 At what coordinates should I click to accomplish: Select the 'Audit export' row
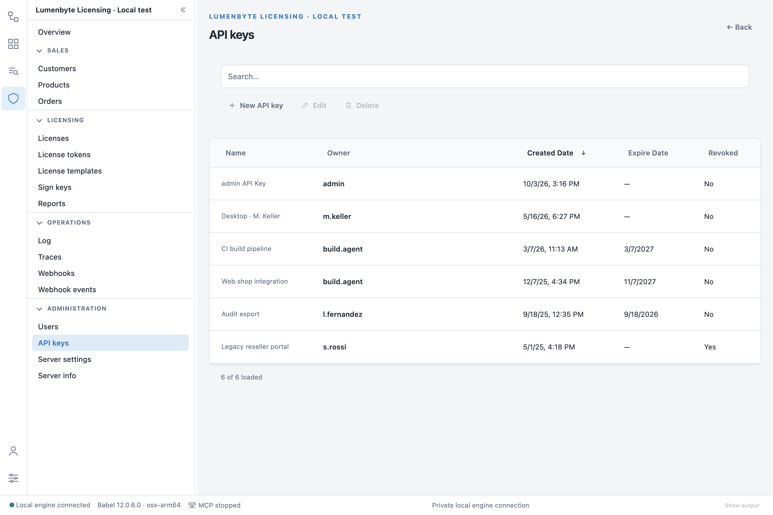click(x=485, y=314)
